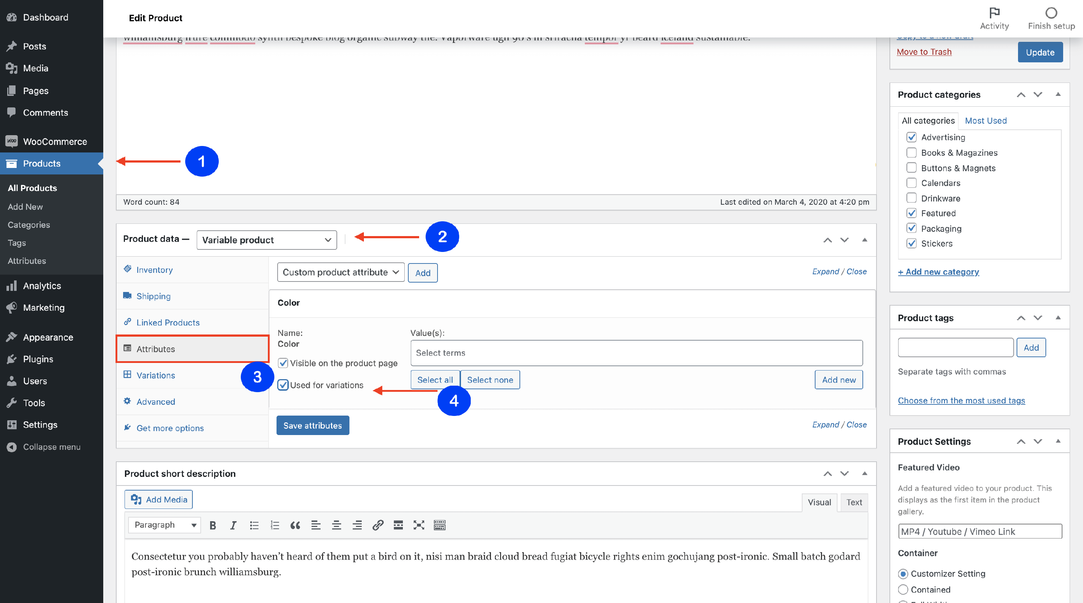The width and height of the screenshot is (1083, 603).
Task: Switch to the Variations tab
Action: [156, 375]
